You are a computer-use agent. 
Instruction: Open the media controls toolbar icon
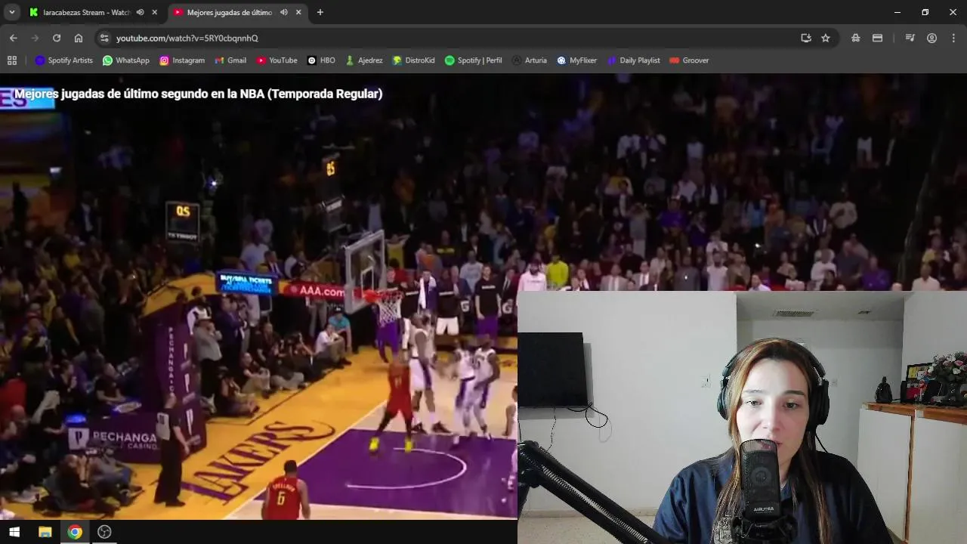[910, 38]
